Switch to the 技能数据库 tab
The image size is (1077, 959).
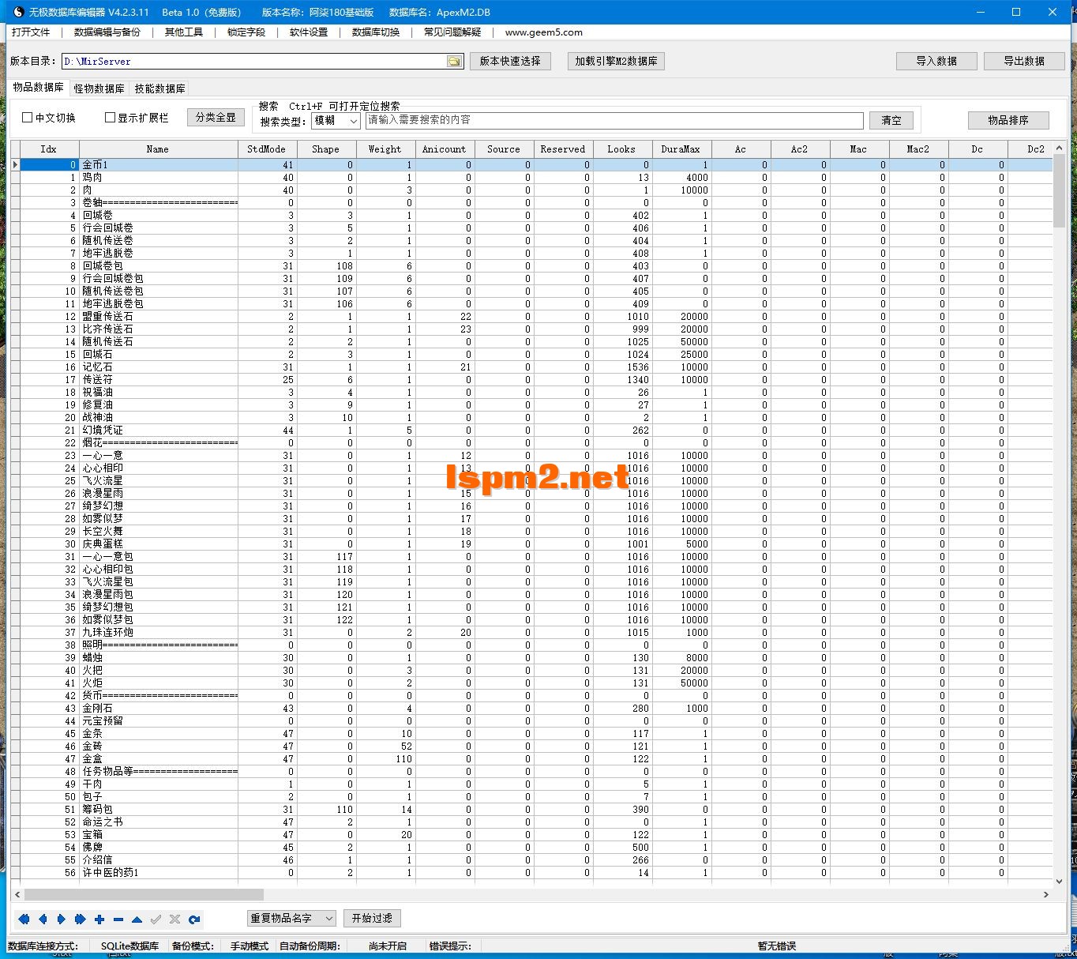159,88
